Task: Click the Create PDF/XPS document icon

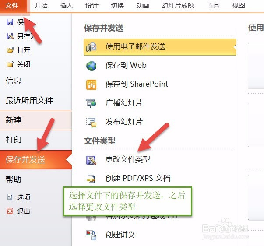Action: point(91,179)
